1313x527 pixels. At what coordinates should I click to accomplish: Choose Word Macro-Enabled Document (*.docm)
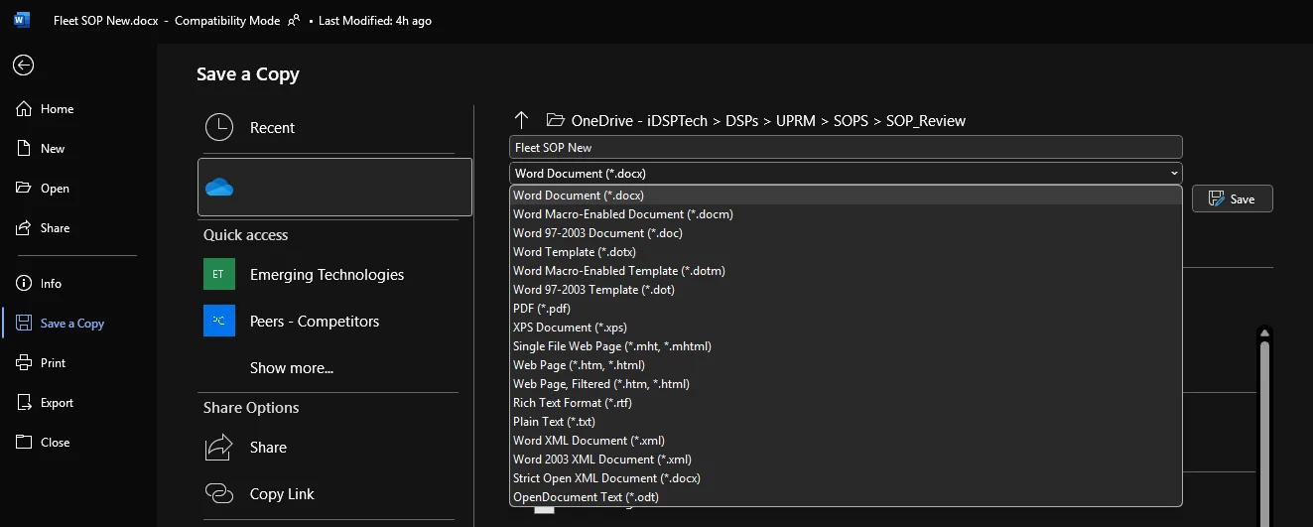coord(623,214)
